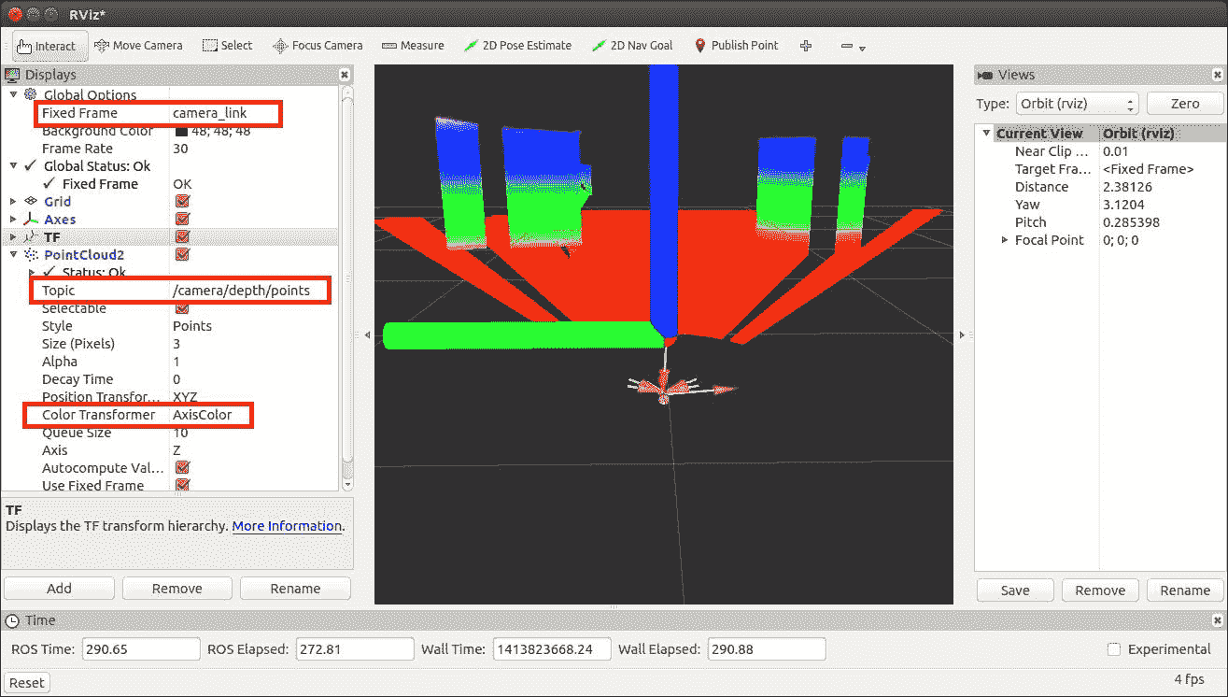This screenshot has height=697, width=1228.
Task: Click the Background Color swatch
Action: click(181, 131)
